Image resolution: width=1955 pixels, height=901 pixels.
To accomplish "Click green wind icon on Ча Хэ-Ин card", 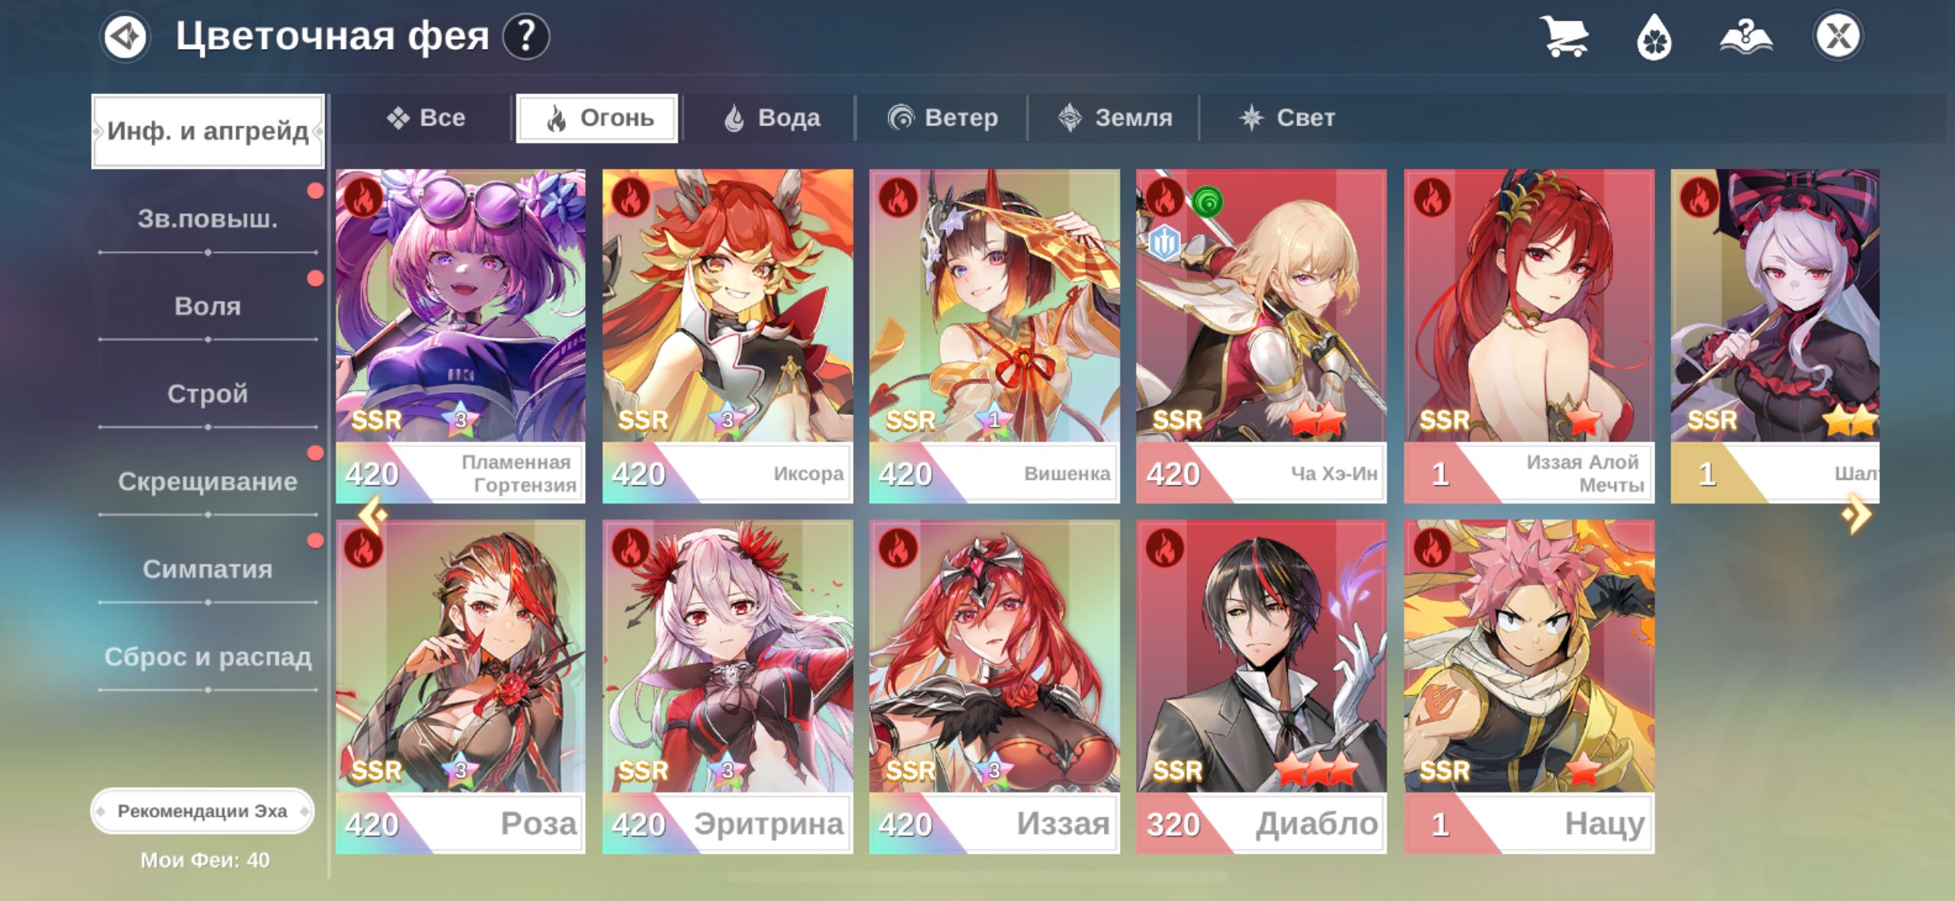I will coord(1207,202).
